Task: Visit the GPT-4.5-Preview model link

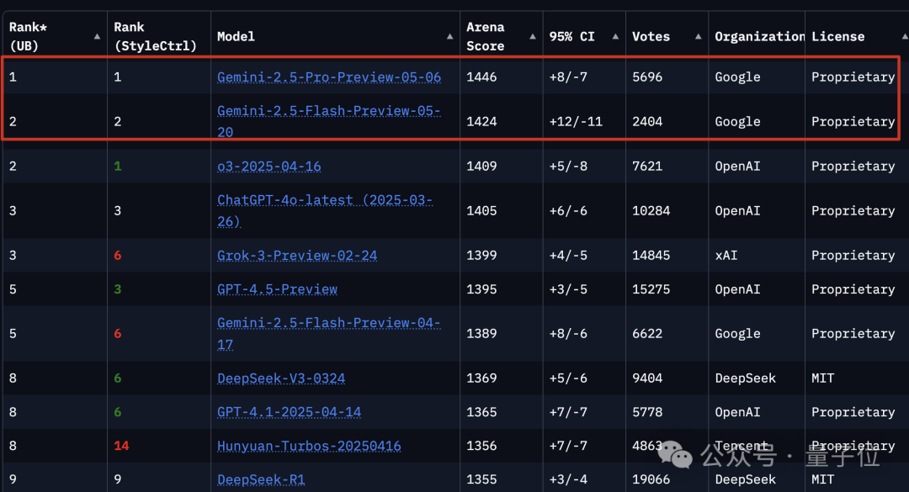Action: coord(277,289)
